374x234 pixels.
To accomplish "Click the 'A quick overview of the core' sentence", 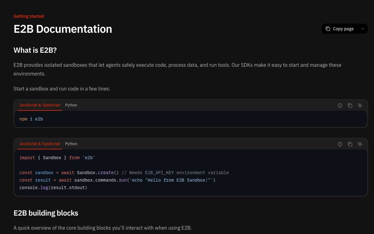I will 103,228.
